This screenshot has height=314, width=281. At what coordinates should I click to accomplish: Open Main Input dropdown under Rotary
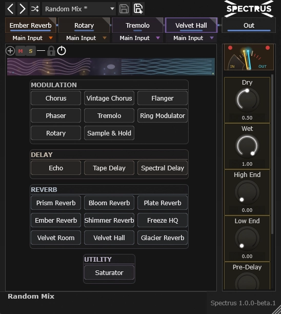click(x=84, y=38)
